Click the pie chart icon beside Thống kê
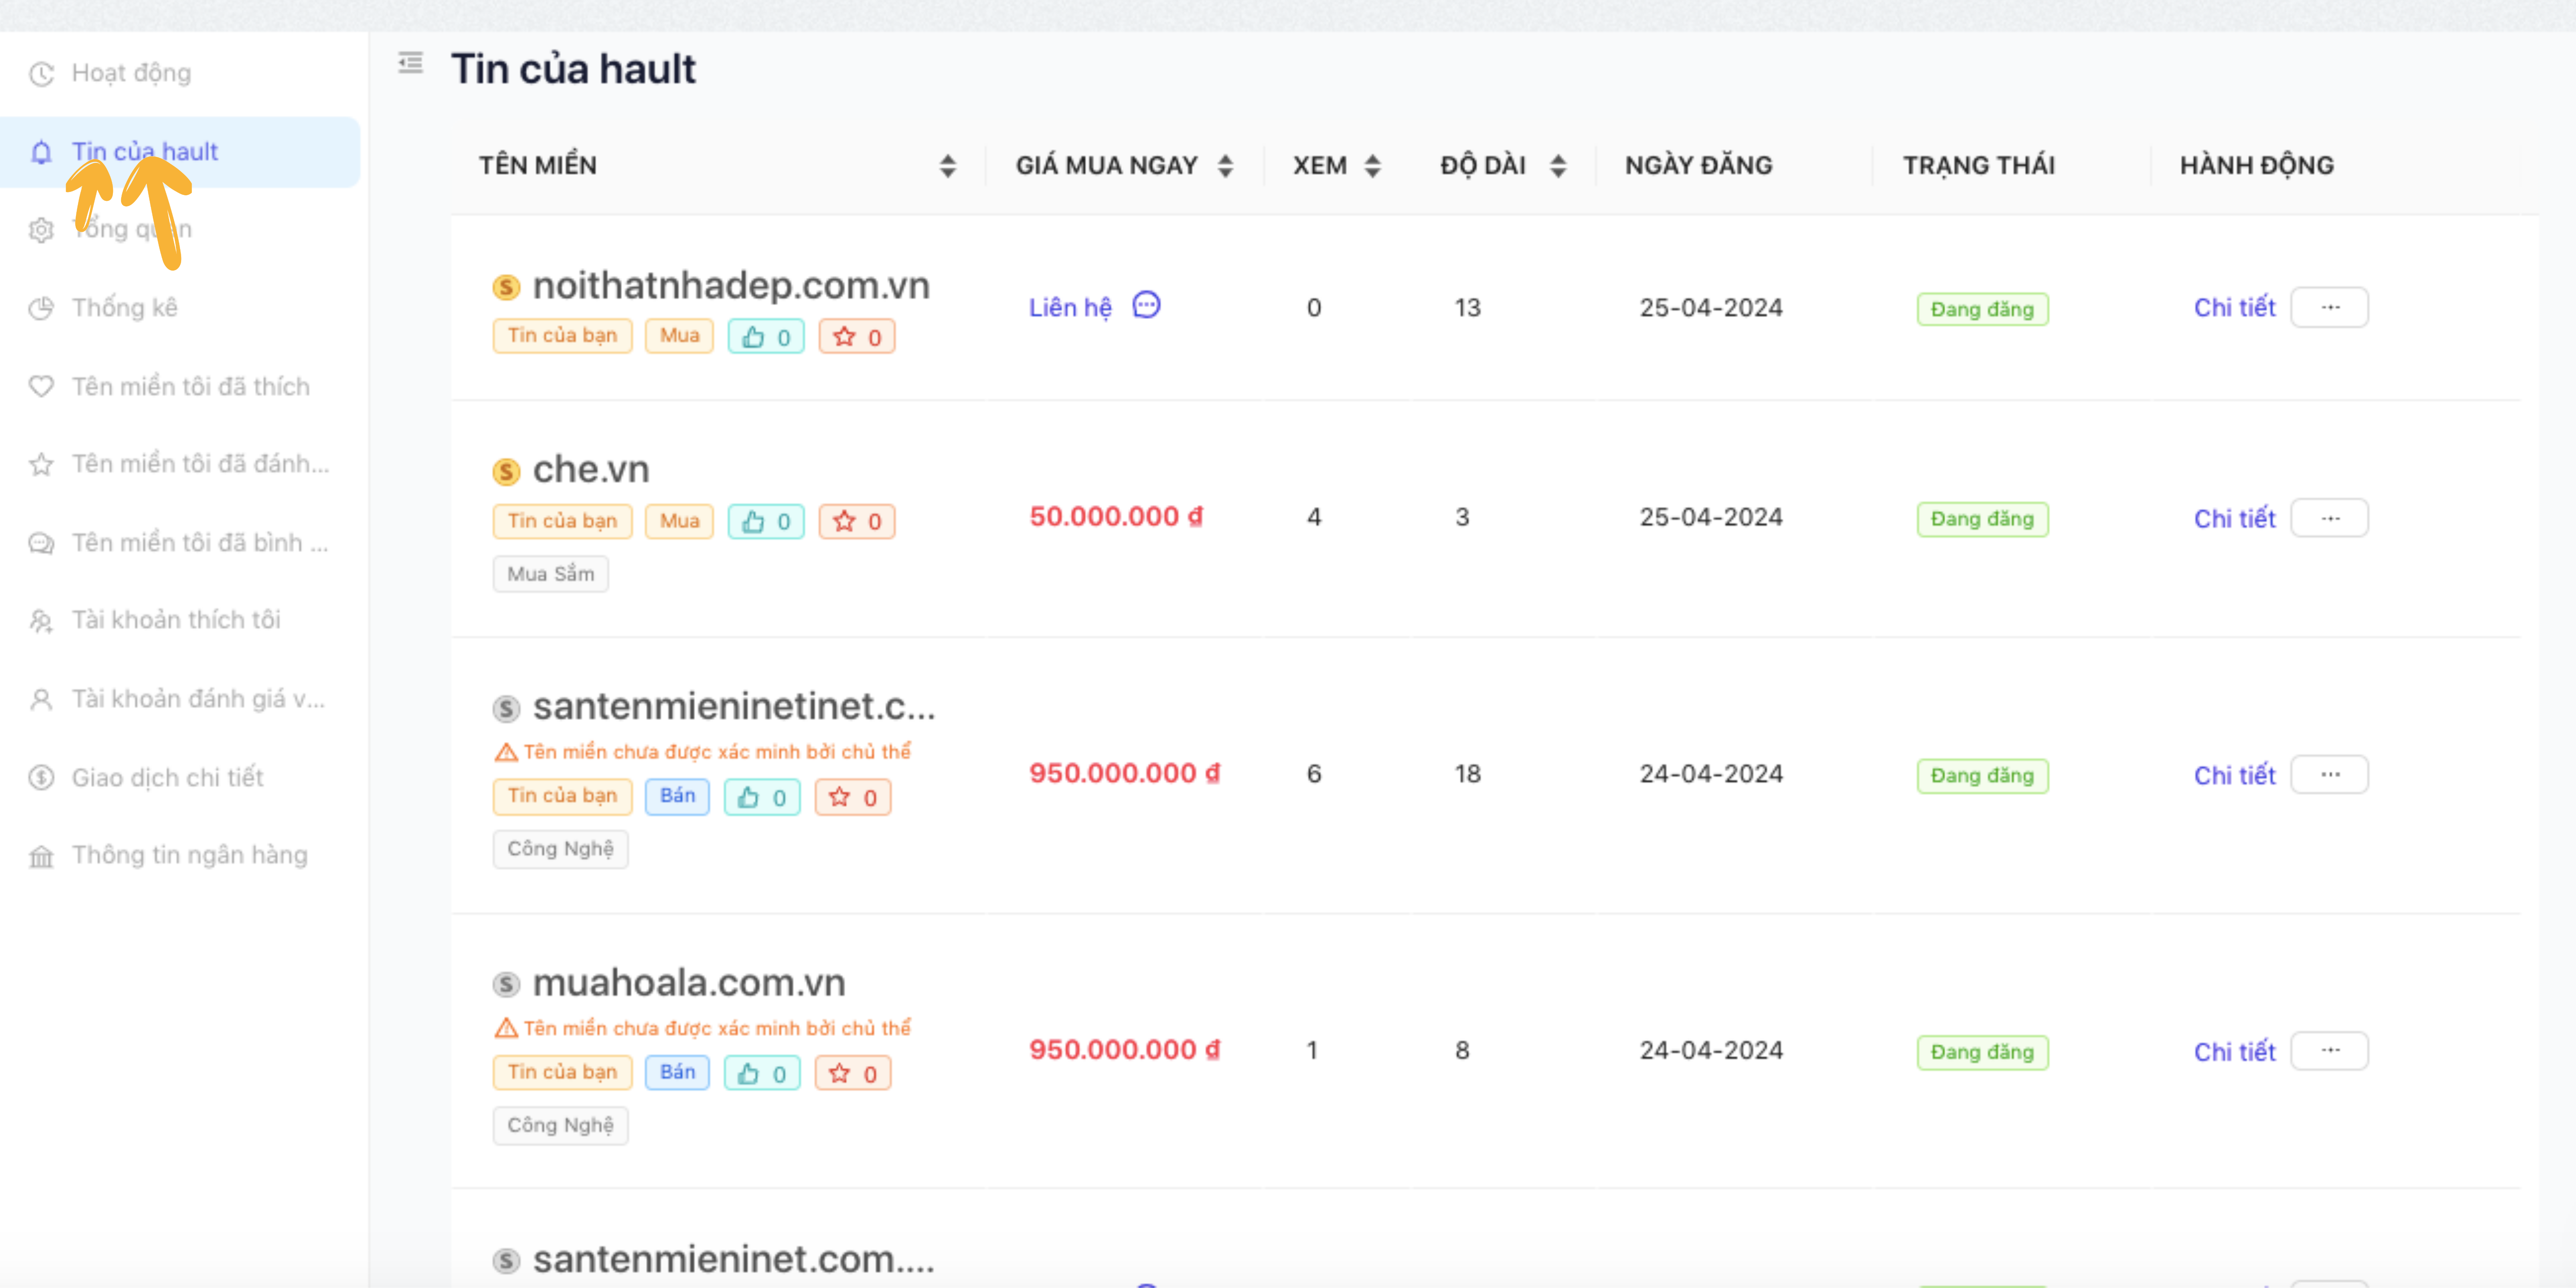The image size is (2576, 1288). pyautogui.click(x=41, y=308)
